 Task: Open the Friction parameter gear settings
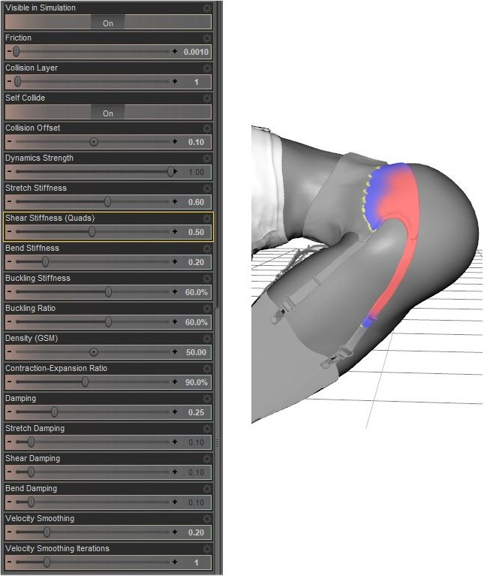pyautogui.click(x=207, y=38)
